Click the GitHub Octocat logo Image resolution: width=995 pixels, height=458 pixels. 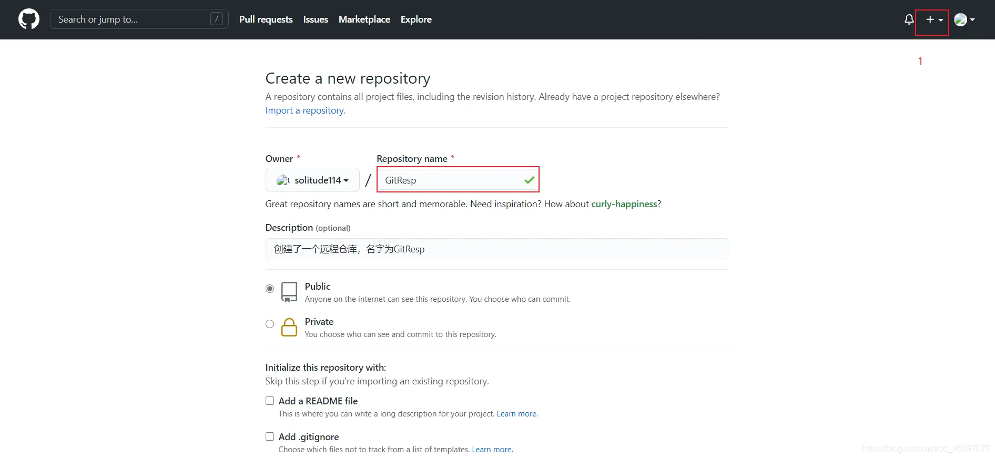coord(29,19)
